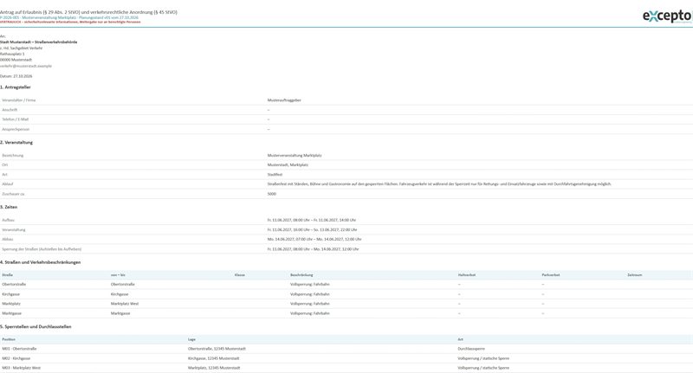Select the spectator count '5000'
Image resolution: width=693 pixels, height=373 pixels.
(272, 194)
